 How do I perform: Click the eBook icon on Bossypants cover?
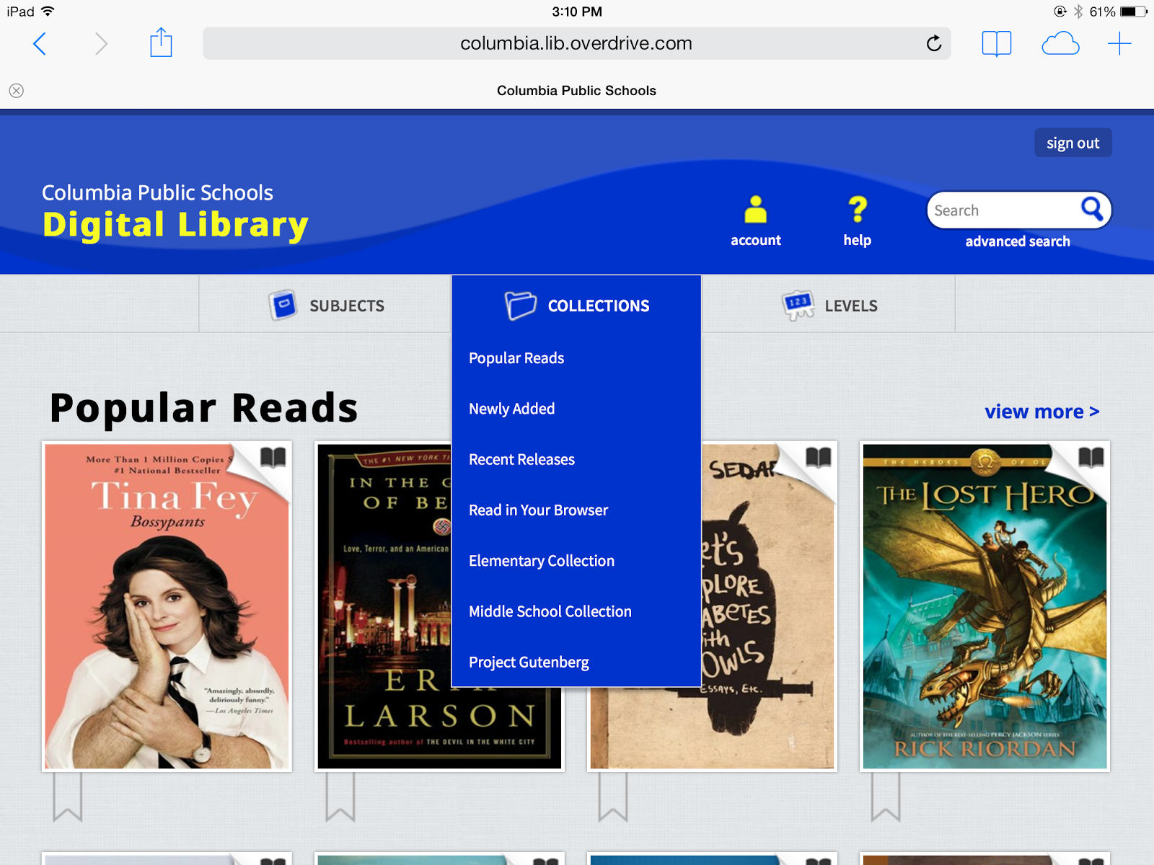(273, 457)
